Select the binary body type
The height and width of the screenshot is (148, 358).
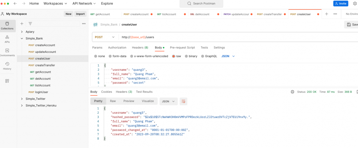pyautogui.click(x=191, y=56)
